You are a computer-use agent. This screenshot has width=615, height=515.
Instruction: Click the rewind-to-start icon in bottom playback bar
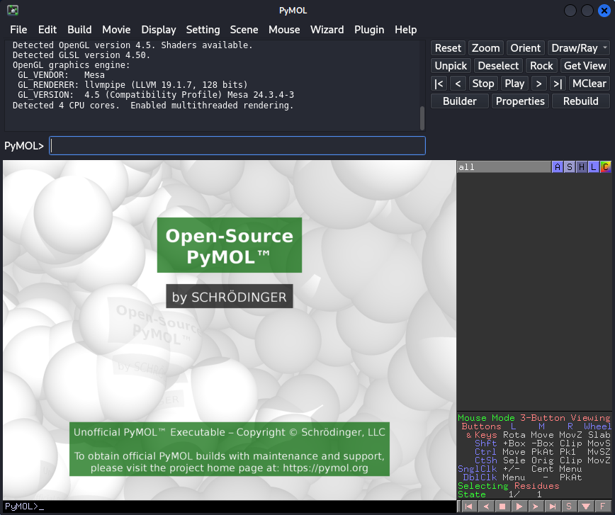point(468,506)
